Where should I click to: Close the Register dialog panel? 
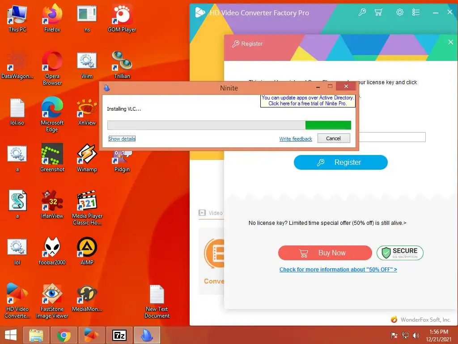[450, 42]
